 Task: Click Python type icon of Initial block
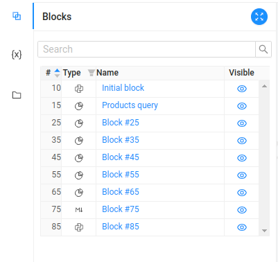(79, 89)
